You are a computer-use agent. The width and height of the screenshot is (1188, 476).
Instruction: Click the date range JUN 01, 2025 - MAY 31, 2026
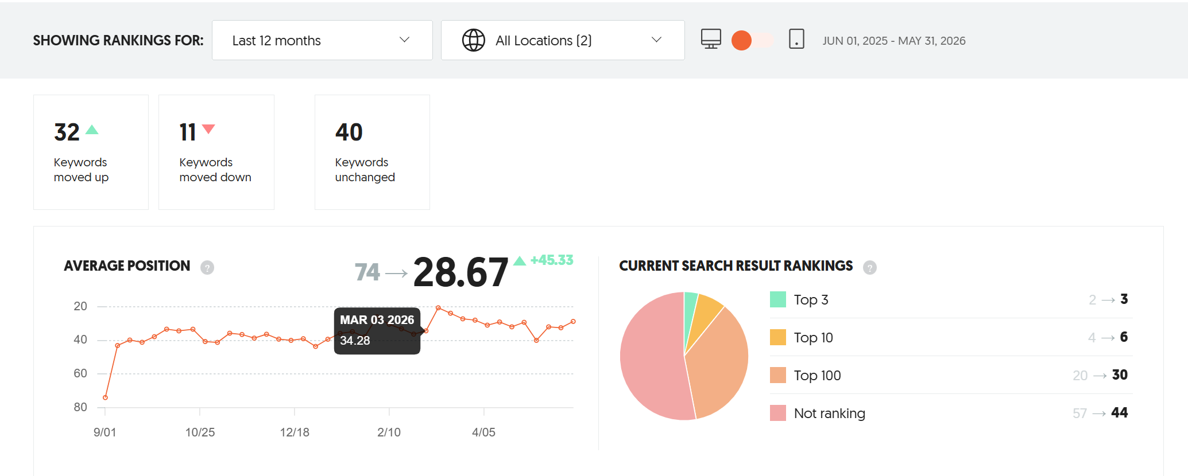894,41
